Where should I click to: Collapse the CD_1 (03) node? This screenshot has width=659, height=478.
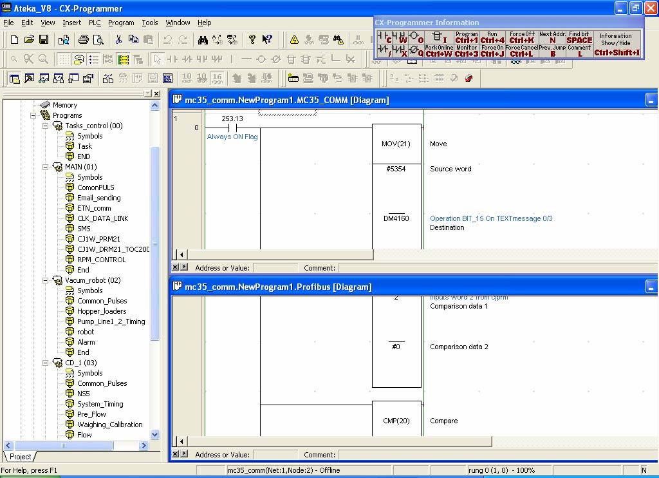click(x=46, y=363)
